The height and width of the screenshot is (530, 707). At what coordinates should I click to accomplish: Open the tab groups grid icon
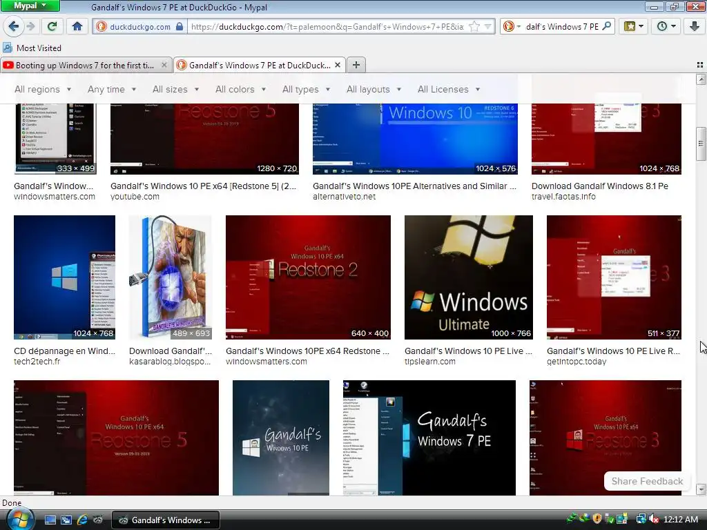pos(700,66)
